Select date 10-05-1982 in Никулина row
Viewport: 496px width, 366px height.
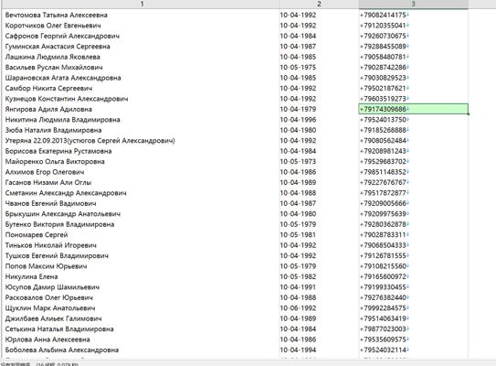298,276
